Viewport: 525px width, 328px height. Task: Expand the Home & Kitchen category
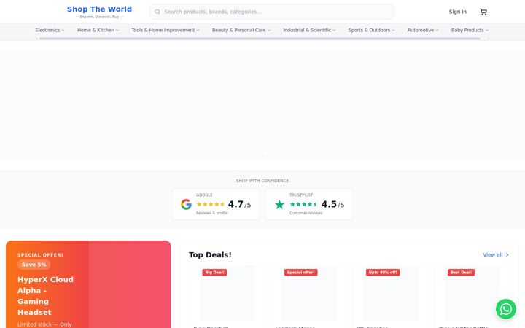[x=98, y=30]
